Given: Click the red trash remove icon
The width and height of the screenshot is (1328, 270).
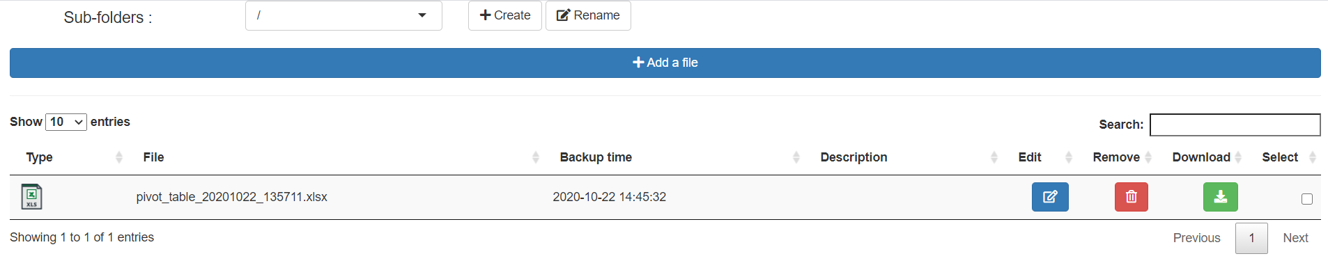Looking at the screenshot, I should (1132, 197).
